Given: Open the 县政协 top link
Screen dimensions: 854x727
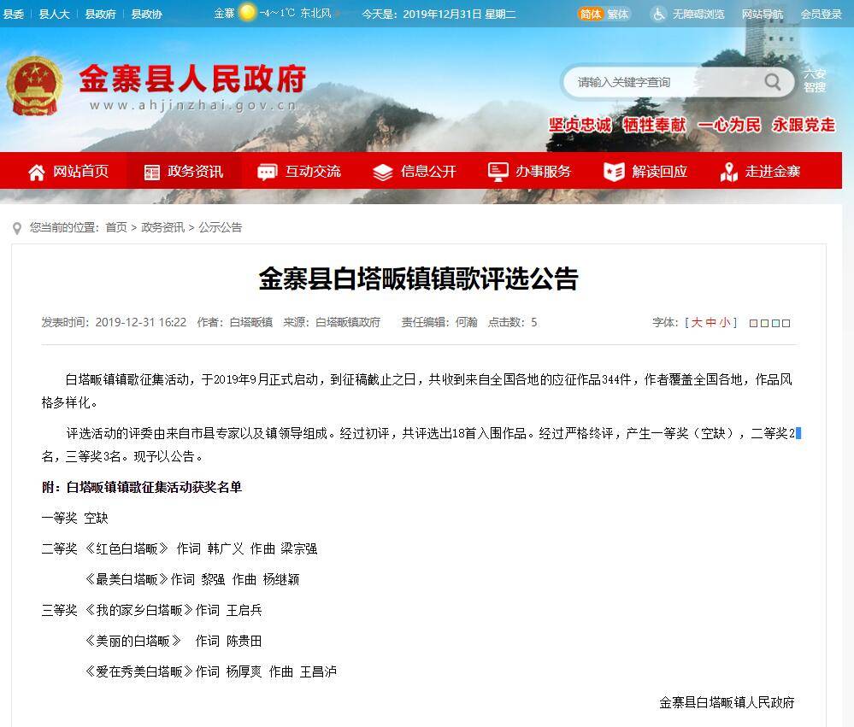Looking at the screenshot, I should tap(146, 15).
